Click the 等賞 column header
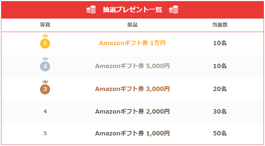Screen dimensions: 265x146 [x=45, y=25]
